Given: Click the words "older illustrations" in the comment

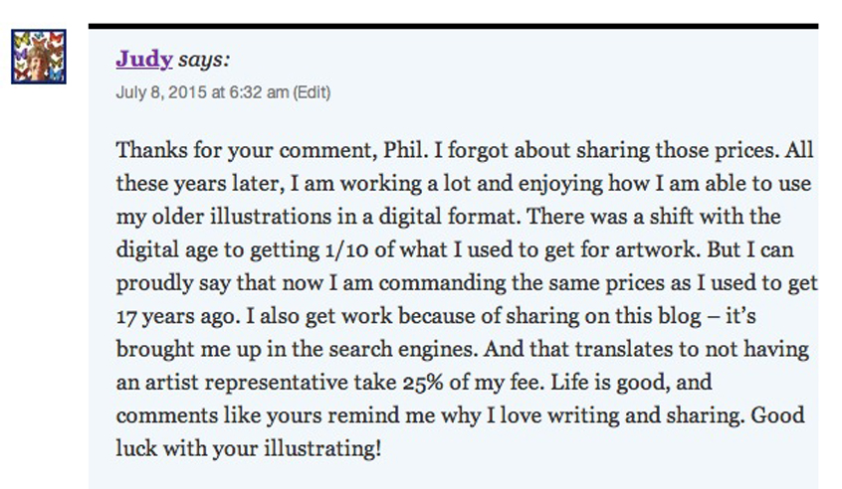Looking at the screenshot, I should pyautogui.click(x=229, y=216).
